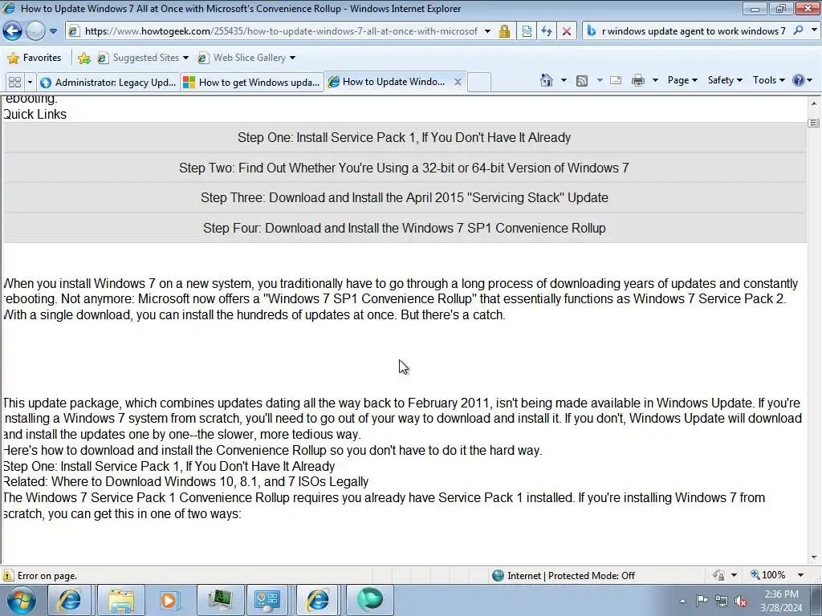
Task: Open the Home dropdown arrow
Action: [564, 80]
